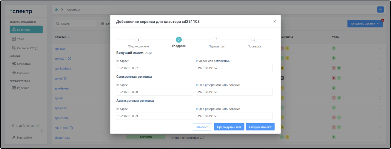Click info icon next to spr-ta01
This screenshot has width=391, height=149.
70,59
